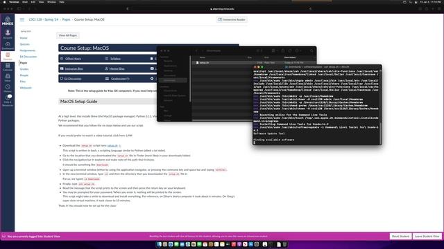Screen dimensions: 444x249
Task: Go to Files in course navigation
Action: pos(23,82)
